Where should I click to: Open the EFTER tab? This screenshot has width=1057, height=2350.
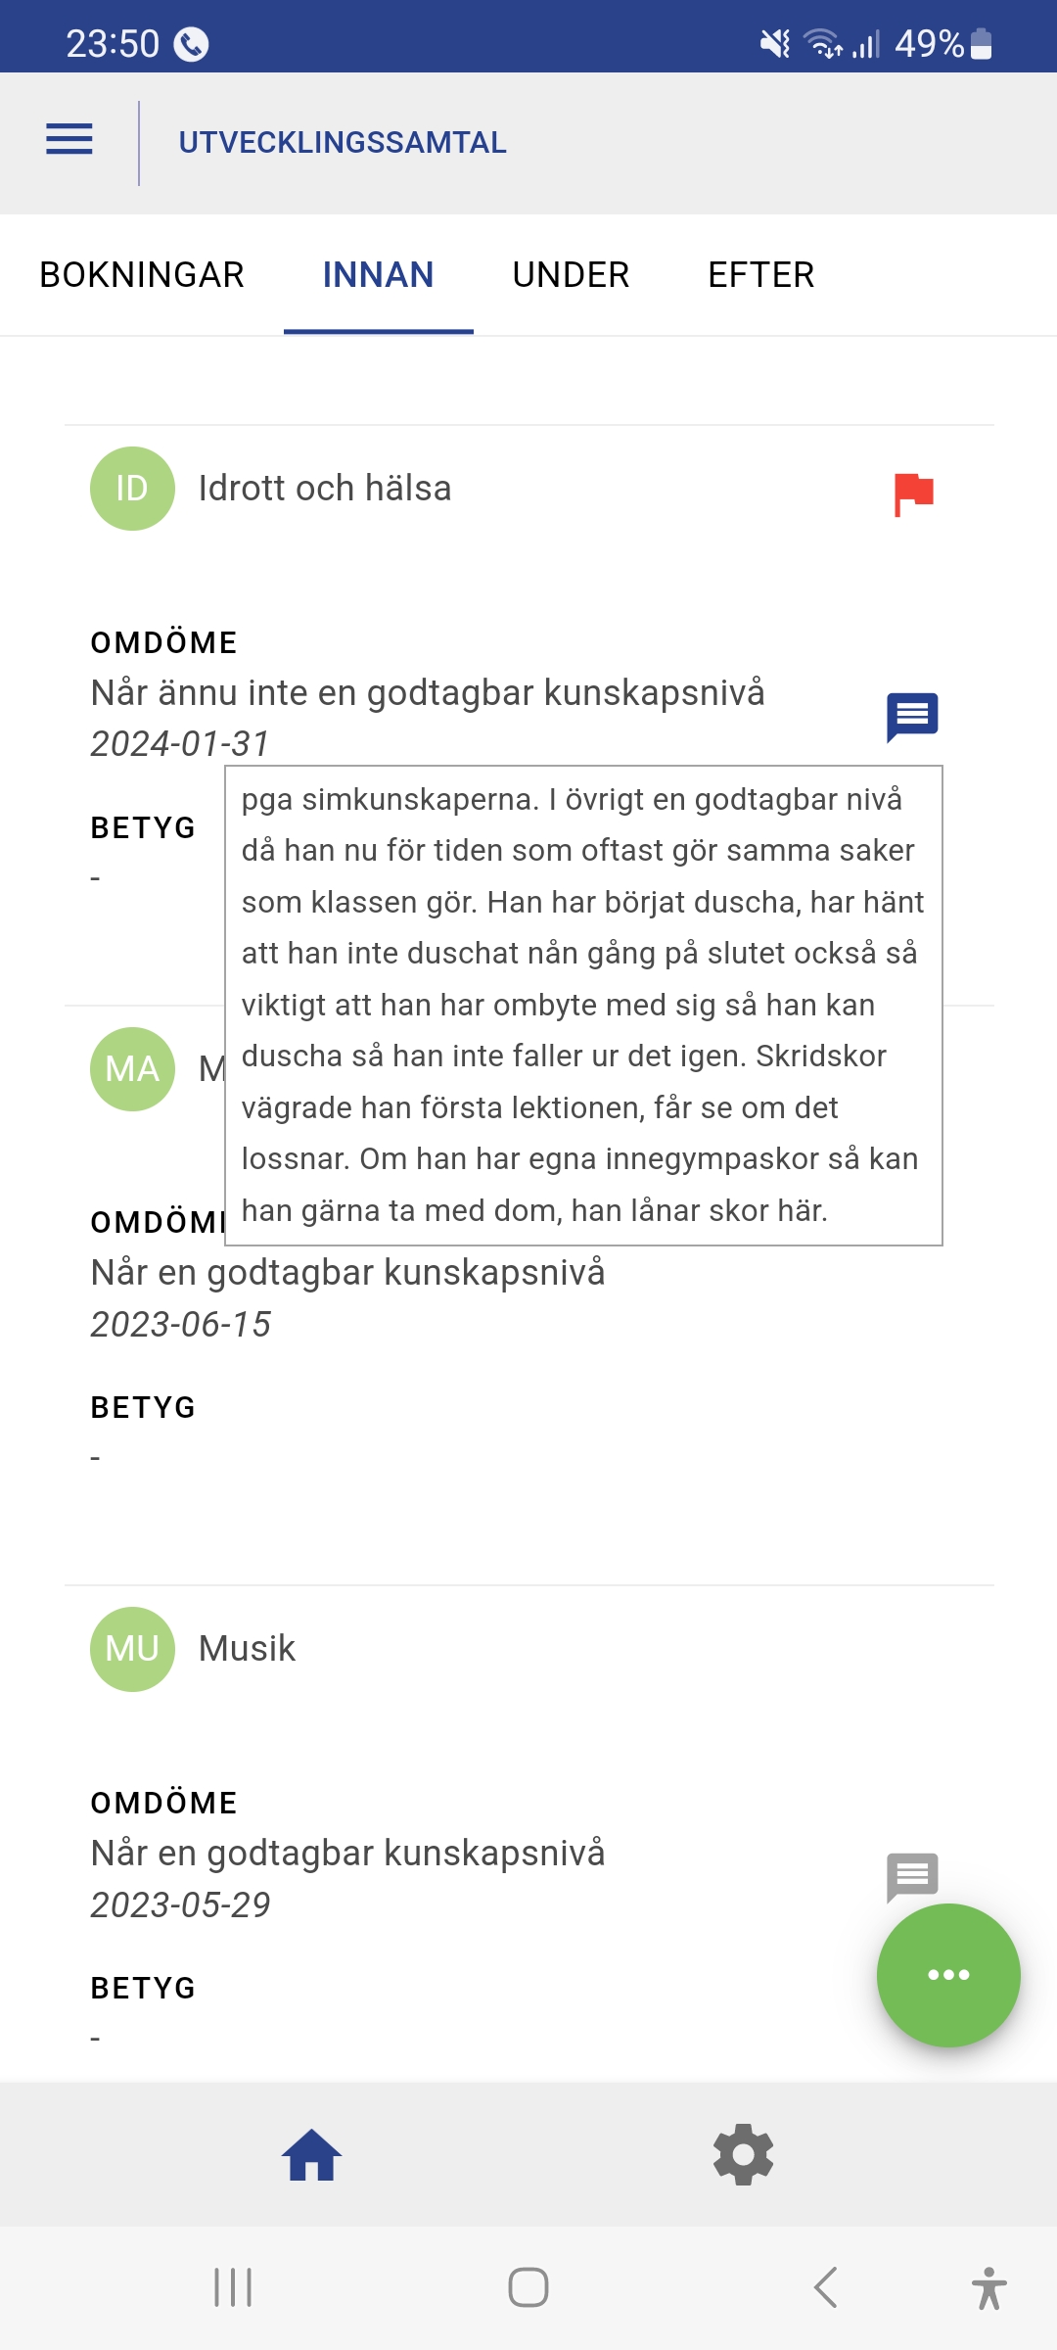760,275
